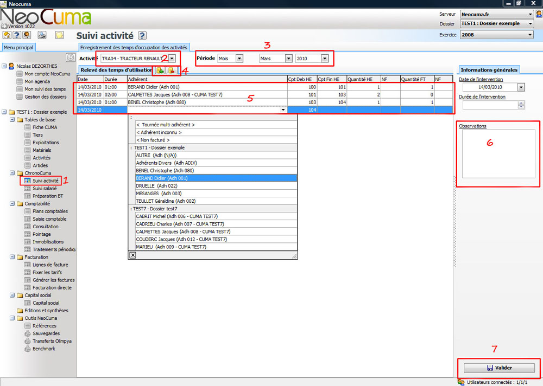The image size is (543, 386).
Task: Click the Cpt Deb HE column header
Action: (x=302, y=79)
